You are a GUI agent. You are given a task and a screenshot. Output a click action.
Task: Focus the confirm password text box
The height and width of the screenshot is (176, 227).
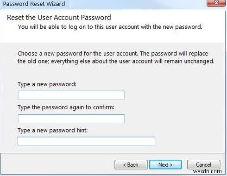[71, 119]
